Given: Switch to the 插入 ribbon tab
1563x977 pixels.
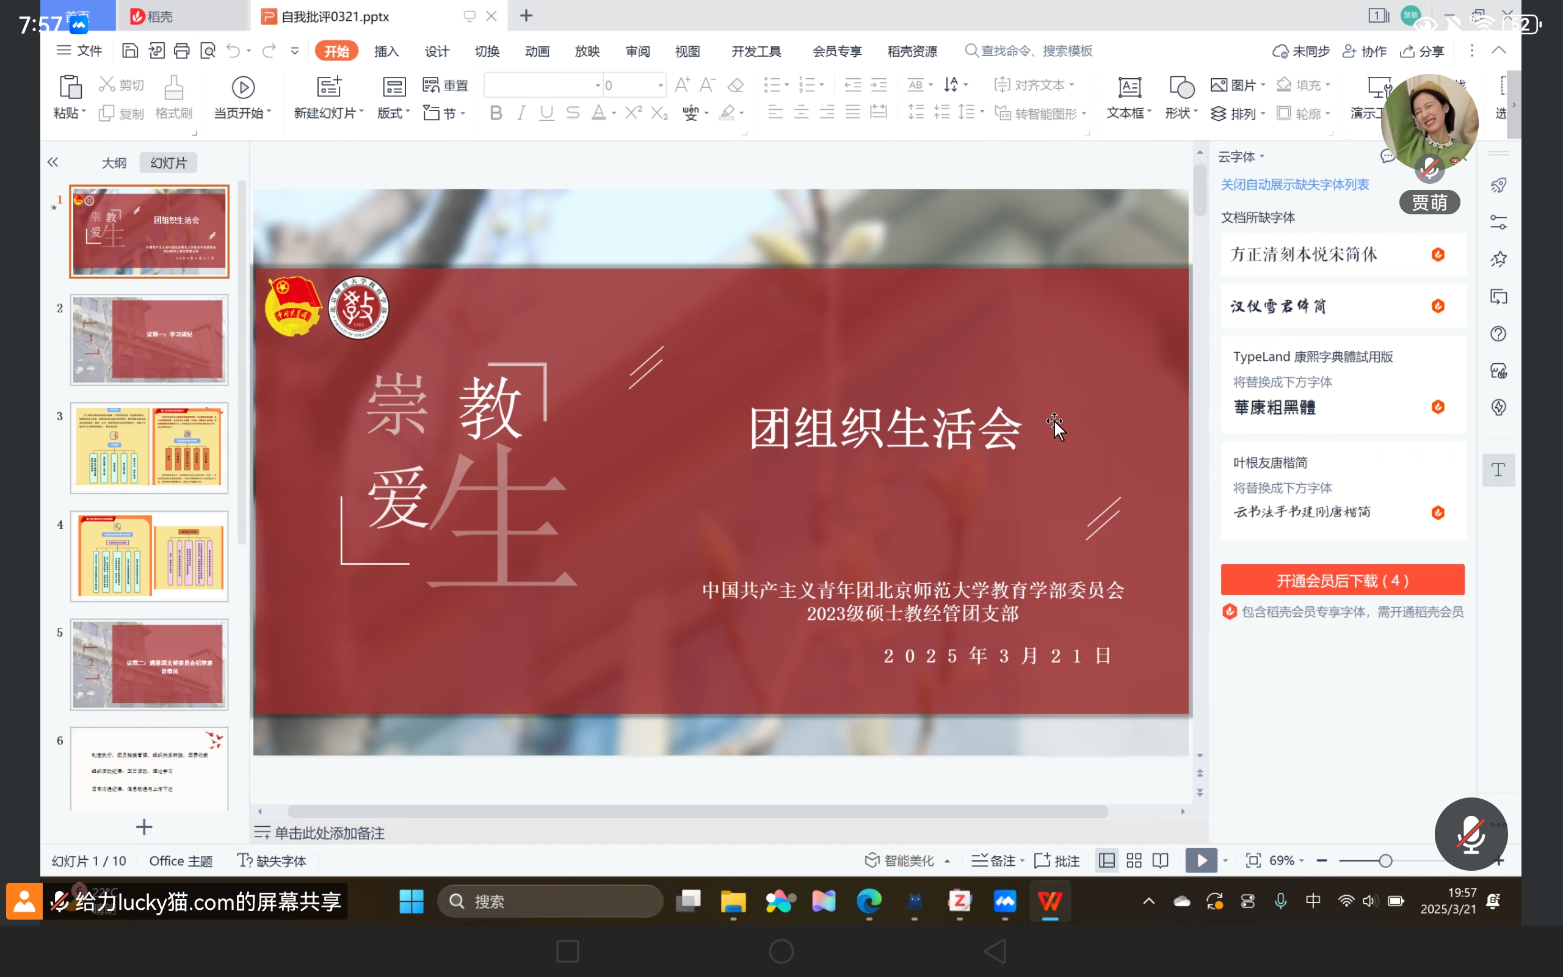Looking at the screenshot, I should [x=386, y=51].
